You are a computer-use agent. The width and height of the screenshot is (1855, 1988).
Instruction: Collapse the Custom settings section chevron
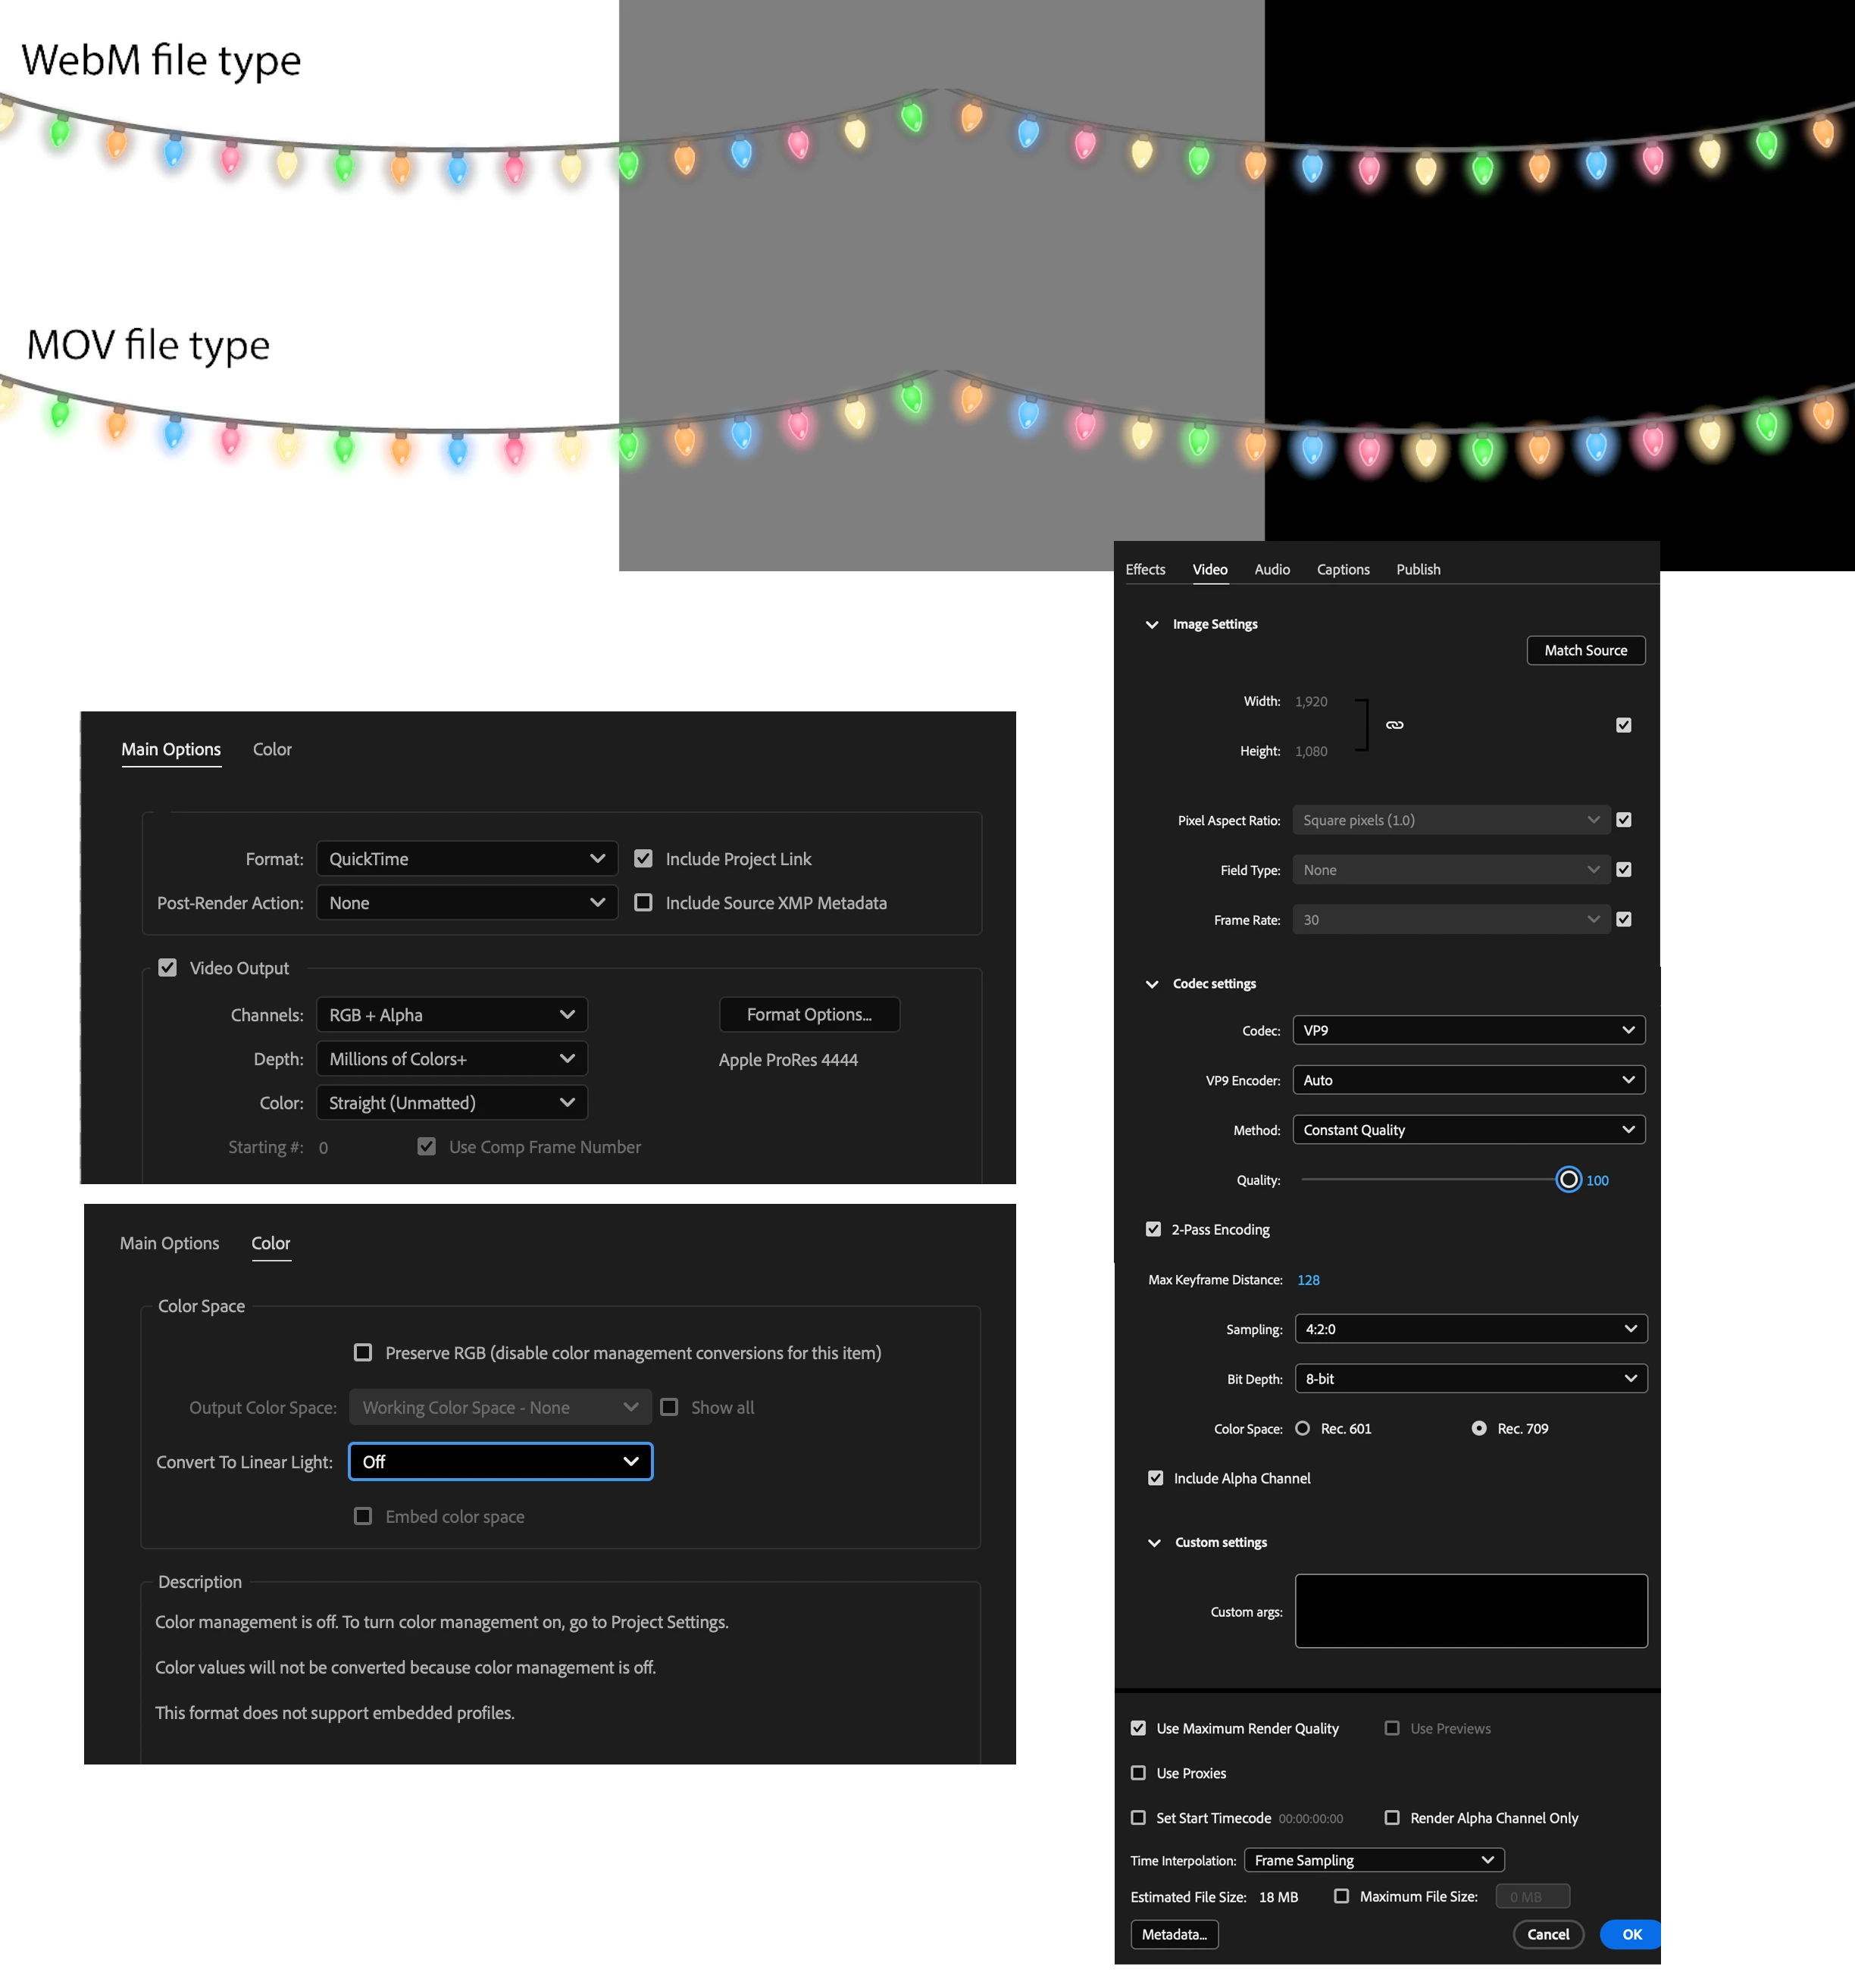(x=1154, y=1543)
